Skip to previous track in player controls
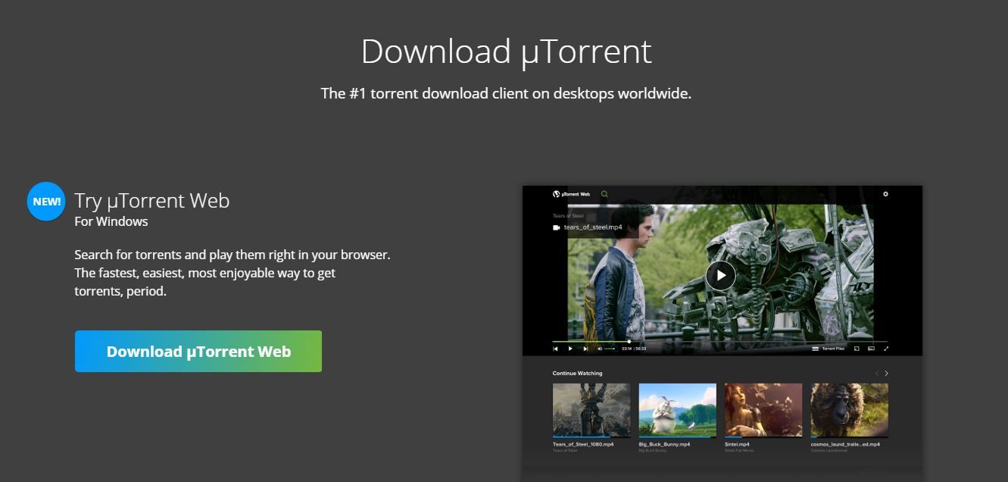 tap(555, 349)
